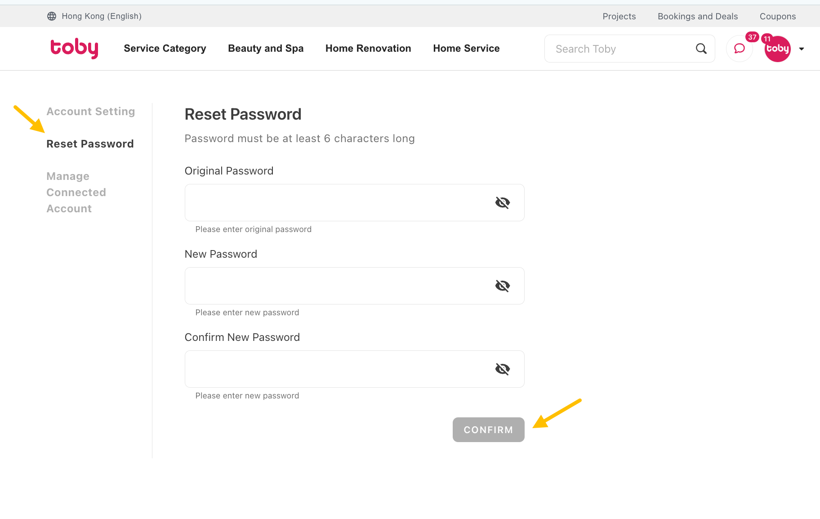
Task: Click the search magnifier icon
Action: 701,49
